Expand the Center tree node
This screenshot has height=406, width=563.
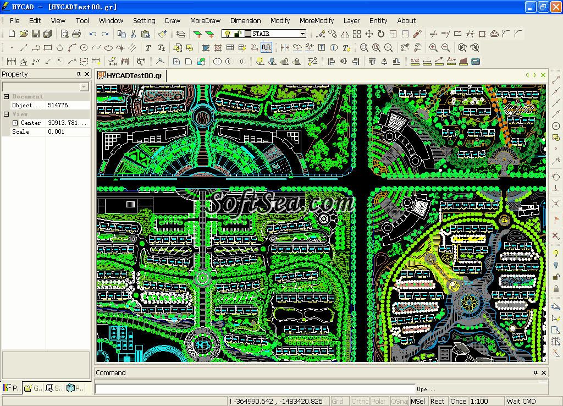point(15,123)
